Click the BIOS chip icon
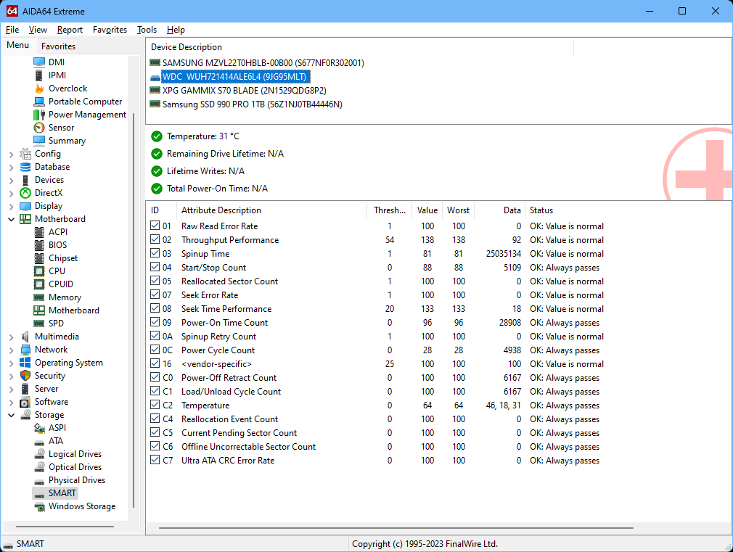733x552 pixels. tap(39, 245)
